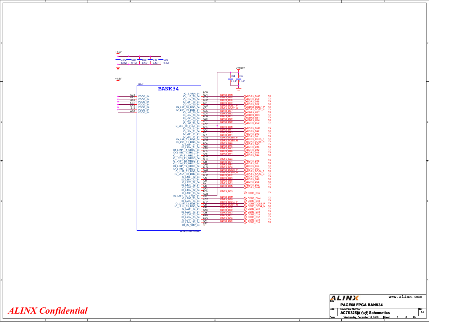Click pin number AK3
461x326 pixels.
point(205,189)
